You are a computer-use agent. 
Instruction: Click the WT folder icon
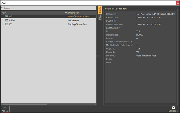pyautogui.click(x=7, y=16)
